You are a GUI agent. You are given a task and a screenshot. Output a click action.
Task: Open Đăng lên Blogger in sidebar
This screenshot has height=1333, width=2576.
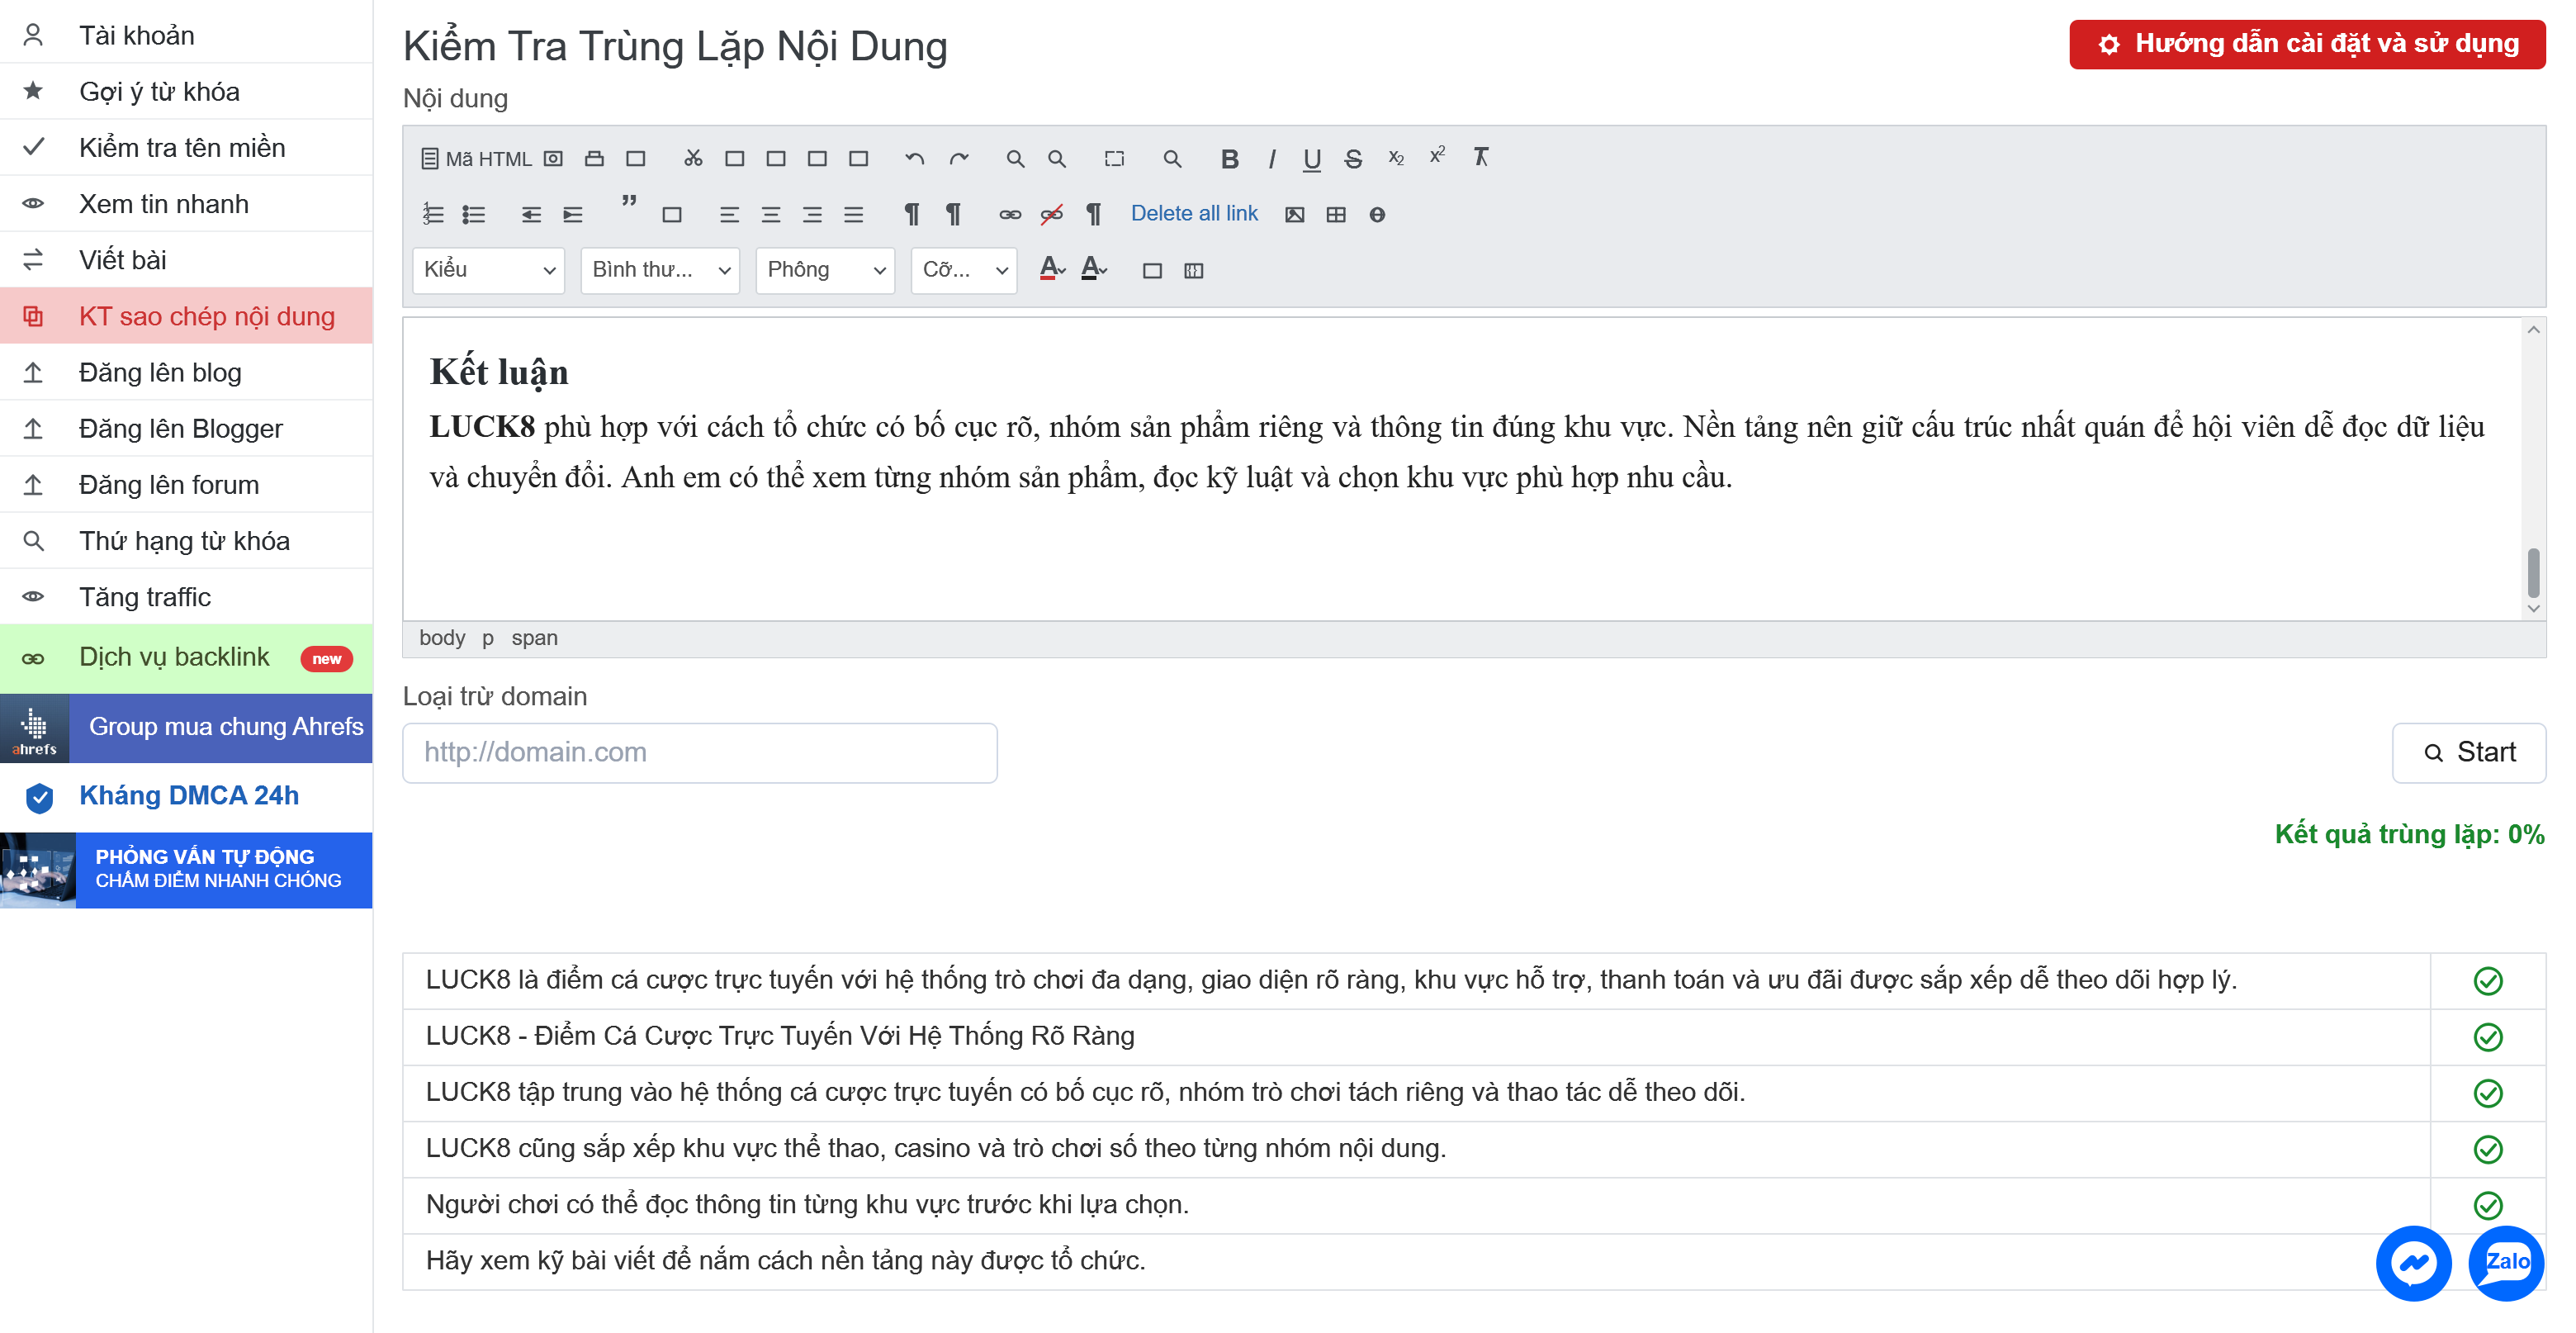[186, 428]
